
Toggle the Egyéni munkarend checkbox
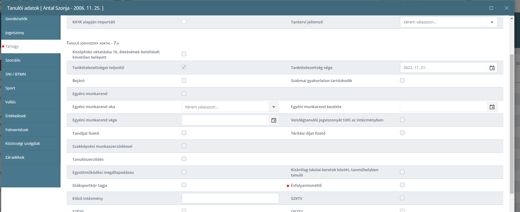pyautogui.click(x=184, y=94)
